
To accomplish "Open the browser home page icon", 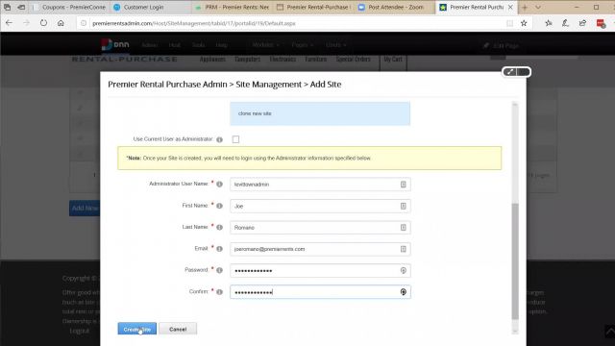I will pyautogui.click(x=61, y=23).
